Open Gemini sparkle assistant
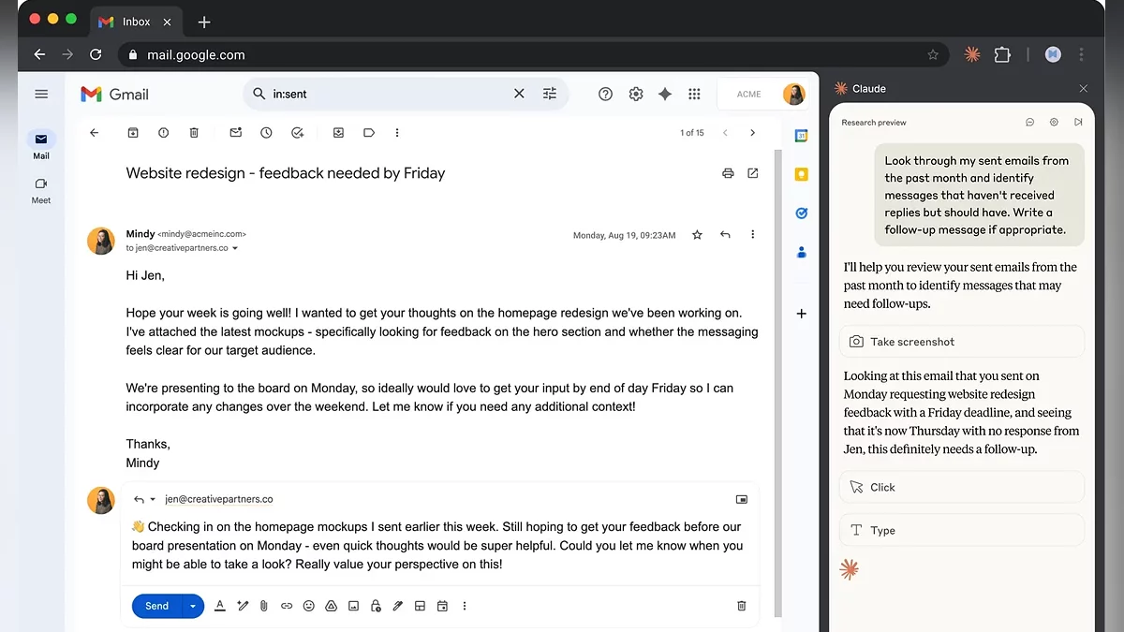 click(665, 94)
